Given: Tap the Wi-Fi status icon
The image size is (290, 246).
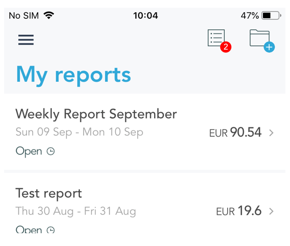Looking at the screenshot, I should [49, 16].
